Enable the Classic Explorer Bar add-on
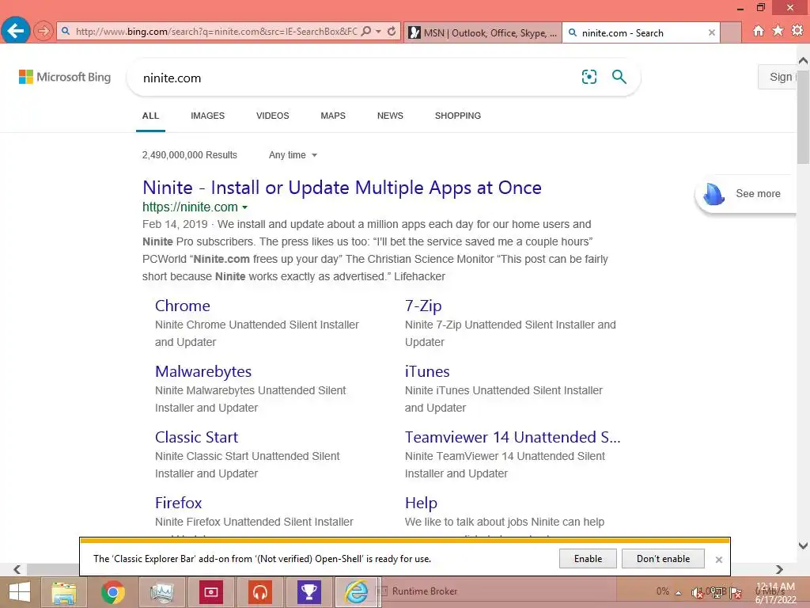Viewport: 810px width, 608px height. 588,559
